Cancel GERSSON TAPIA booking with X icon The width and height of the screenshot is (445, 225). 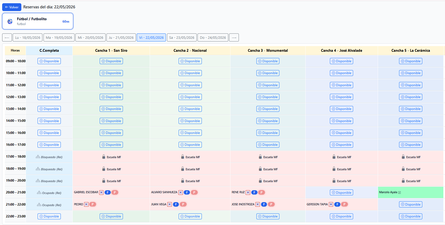tap(331, 204)
